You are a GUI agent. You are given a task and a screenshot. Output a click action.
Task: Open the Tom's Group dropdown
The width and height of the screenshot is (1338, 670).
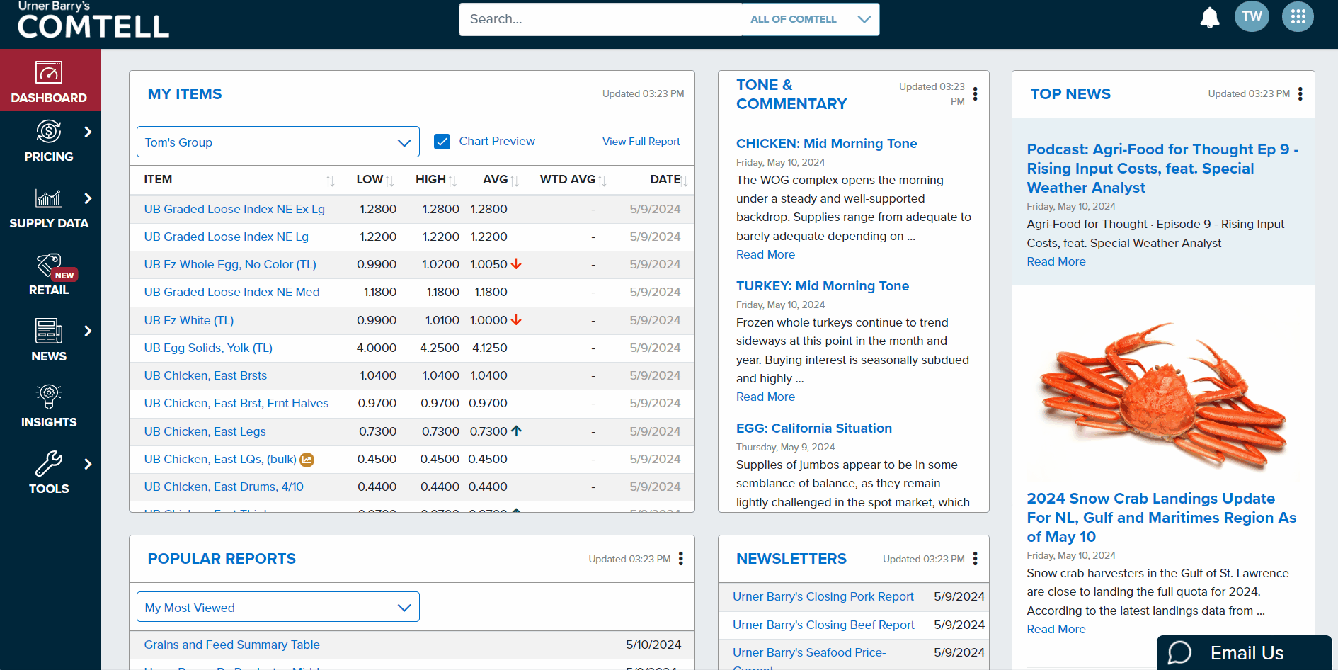click(278, 142)
